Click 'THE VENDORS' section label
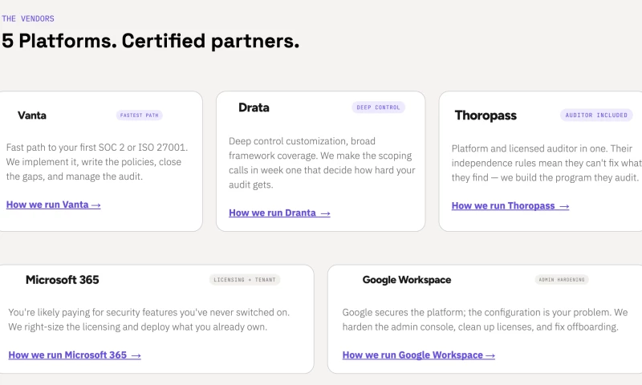This screenshot has width=642, height=385. (x=28, y=18)
